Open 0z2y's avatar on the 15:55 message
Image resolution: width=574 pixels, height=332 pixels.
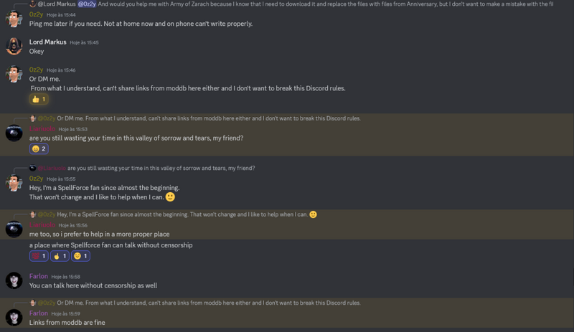[x=14, y=183]
